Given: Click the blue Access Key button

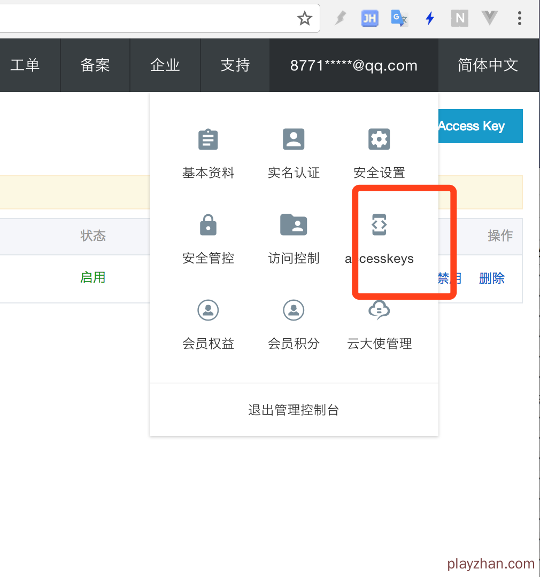Looking at the screenshot, I should tap(480, 126).
